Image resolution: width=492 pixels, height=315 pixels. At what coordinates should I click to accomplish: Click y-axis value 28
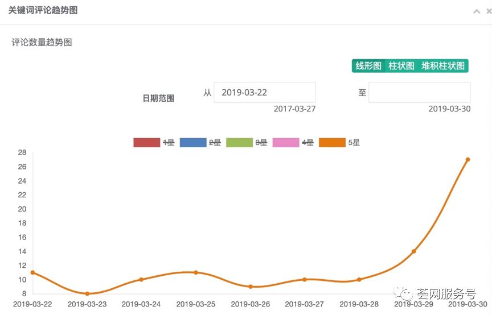pyautogui.click(x=22, y=152)
